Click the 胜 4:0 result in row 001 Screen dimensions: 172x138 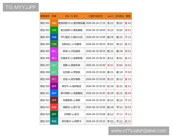coord(128,23)
